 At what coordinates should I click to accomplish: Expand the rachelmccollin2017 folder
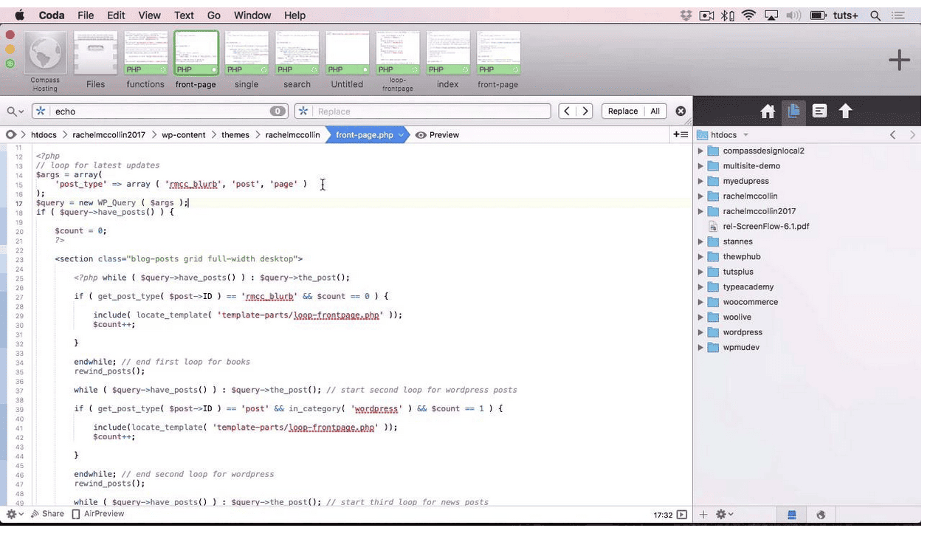click(x=700, y=211)
